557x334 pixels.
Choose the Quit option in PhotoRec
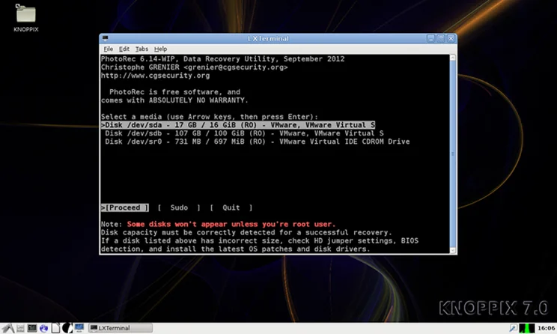[231, 207]
